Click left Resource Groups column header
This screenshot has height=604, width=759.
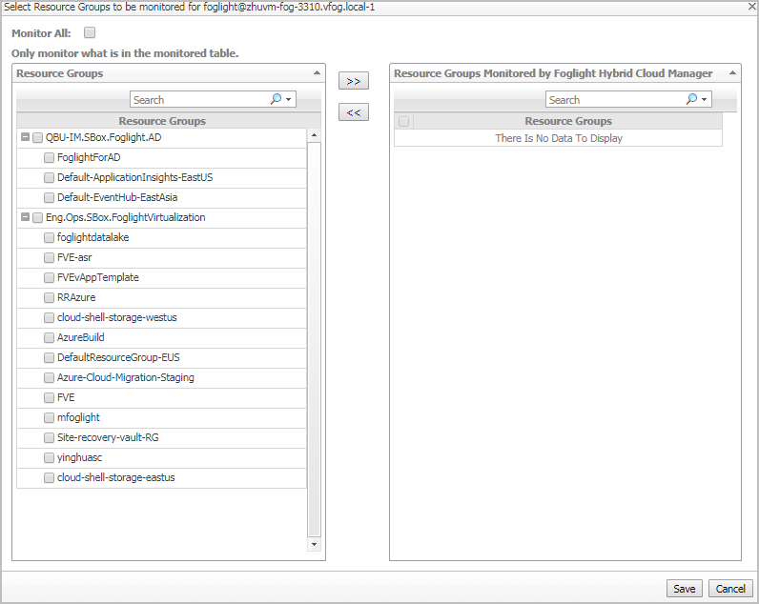coord(162,121)
